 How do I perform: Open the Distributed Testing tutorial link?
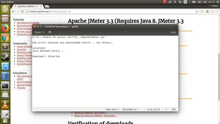click(28, 23)
